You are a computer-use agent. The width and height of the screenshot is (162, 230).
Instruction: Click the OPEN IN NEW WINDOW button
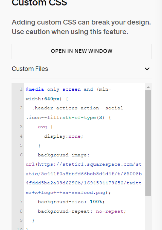click(82, 51)
